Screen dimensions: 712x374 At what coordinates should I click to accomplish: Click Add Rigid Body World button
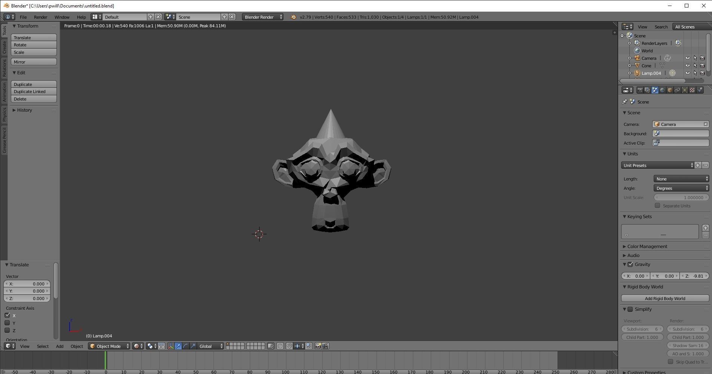tap(665, 298)
